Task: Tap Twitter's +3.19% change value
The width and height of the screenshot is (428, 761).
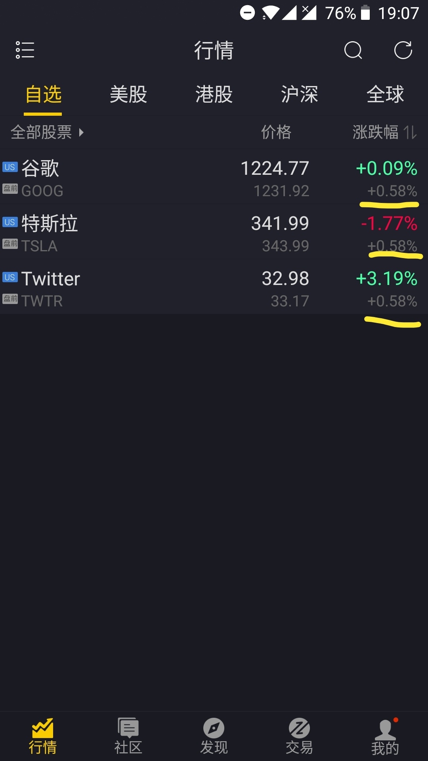Action: [387, 279]
